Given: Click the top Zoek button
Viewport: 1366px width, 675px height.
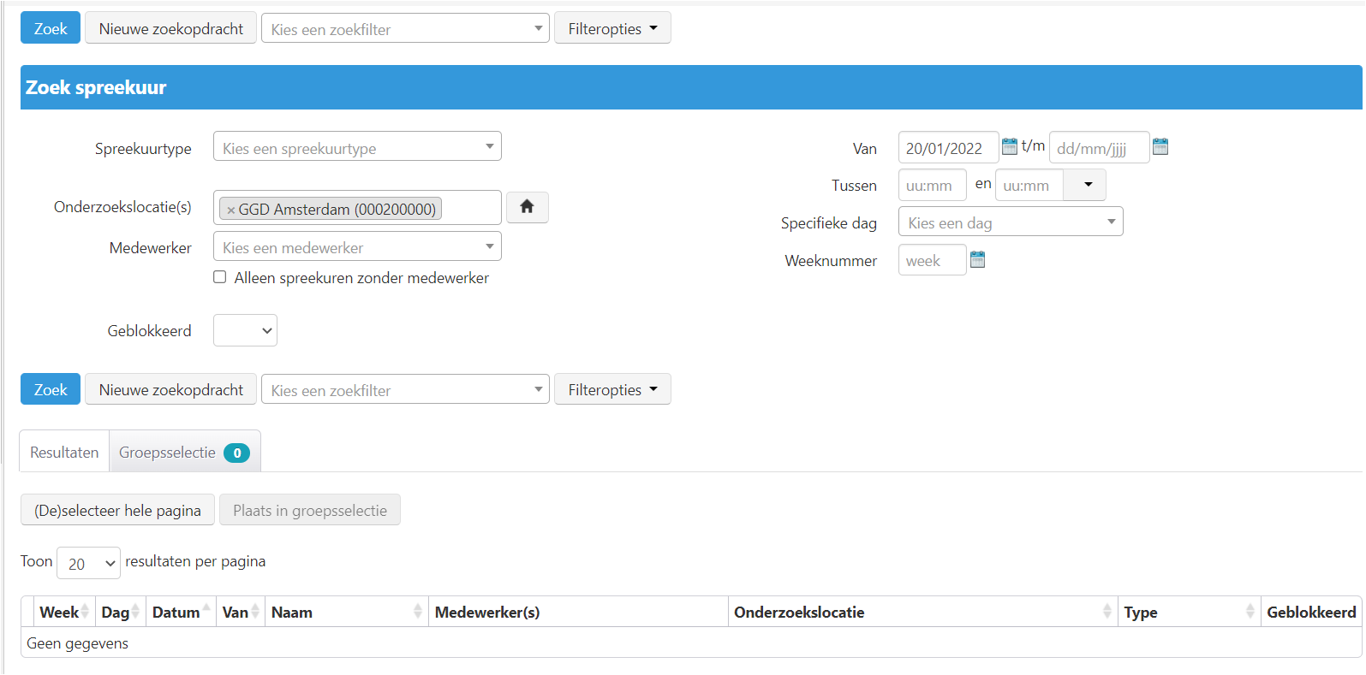Looking at the screenshot, I should [x=51, y=28].
